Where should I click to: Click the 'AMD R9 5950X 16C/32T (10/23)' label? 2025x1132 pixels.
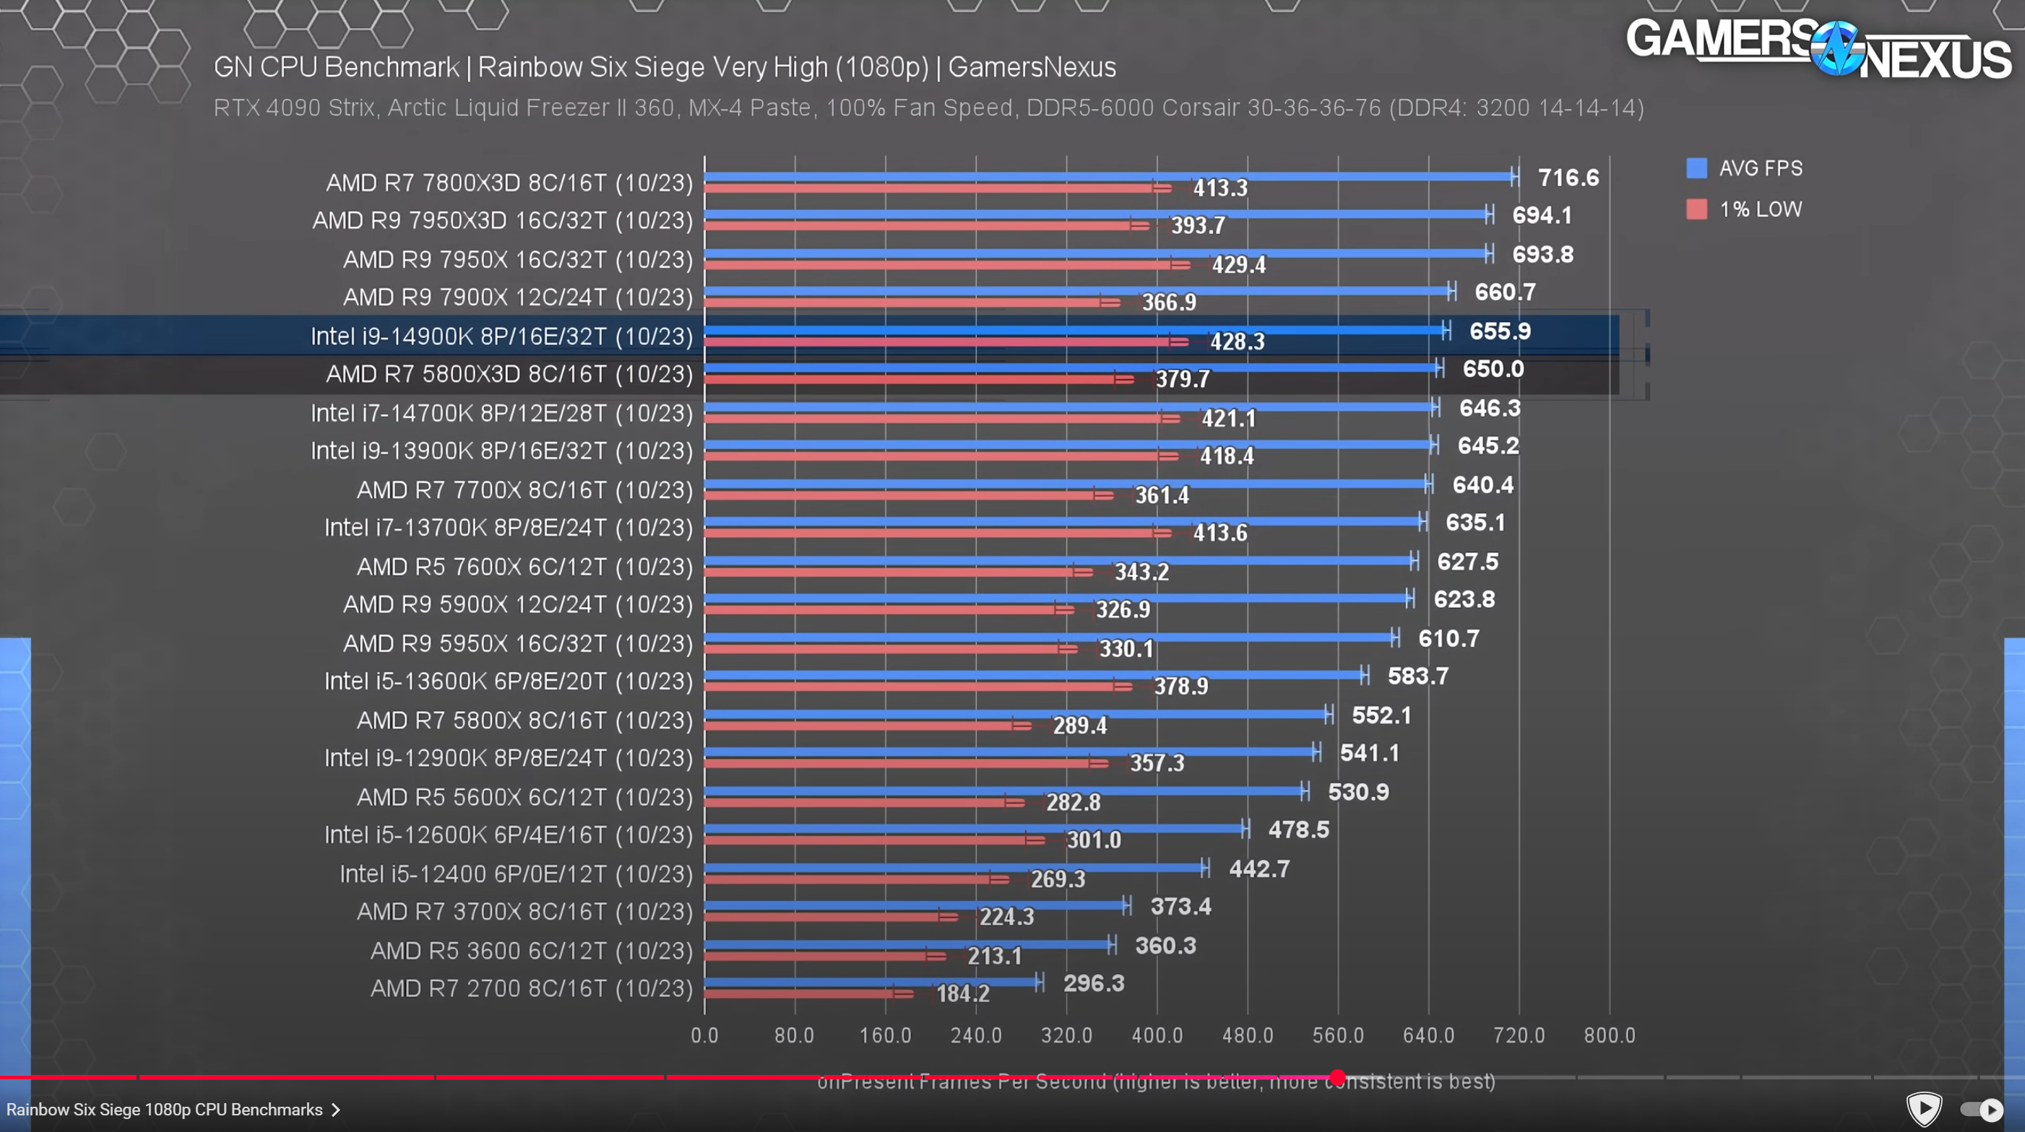click(x=518, y=643)
